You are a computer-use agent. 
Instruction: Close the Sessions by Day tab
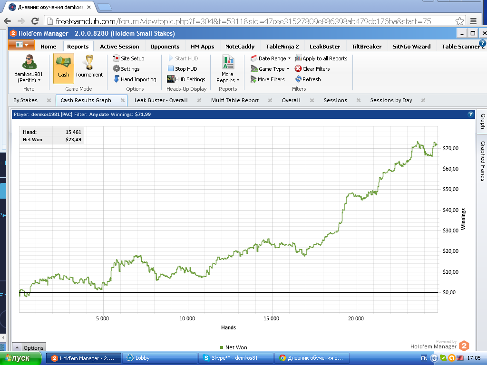pyautogui.click(x=423, y=100)
